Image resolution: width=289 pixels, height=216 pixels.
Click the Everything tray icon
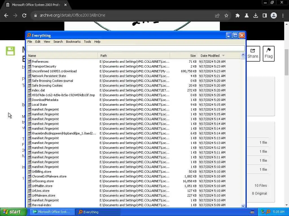coord(268,212)
